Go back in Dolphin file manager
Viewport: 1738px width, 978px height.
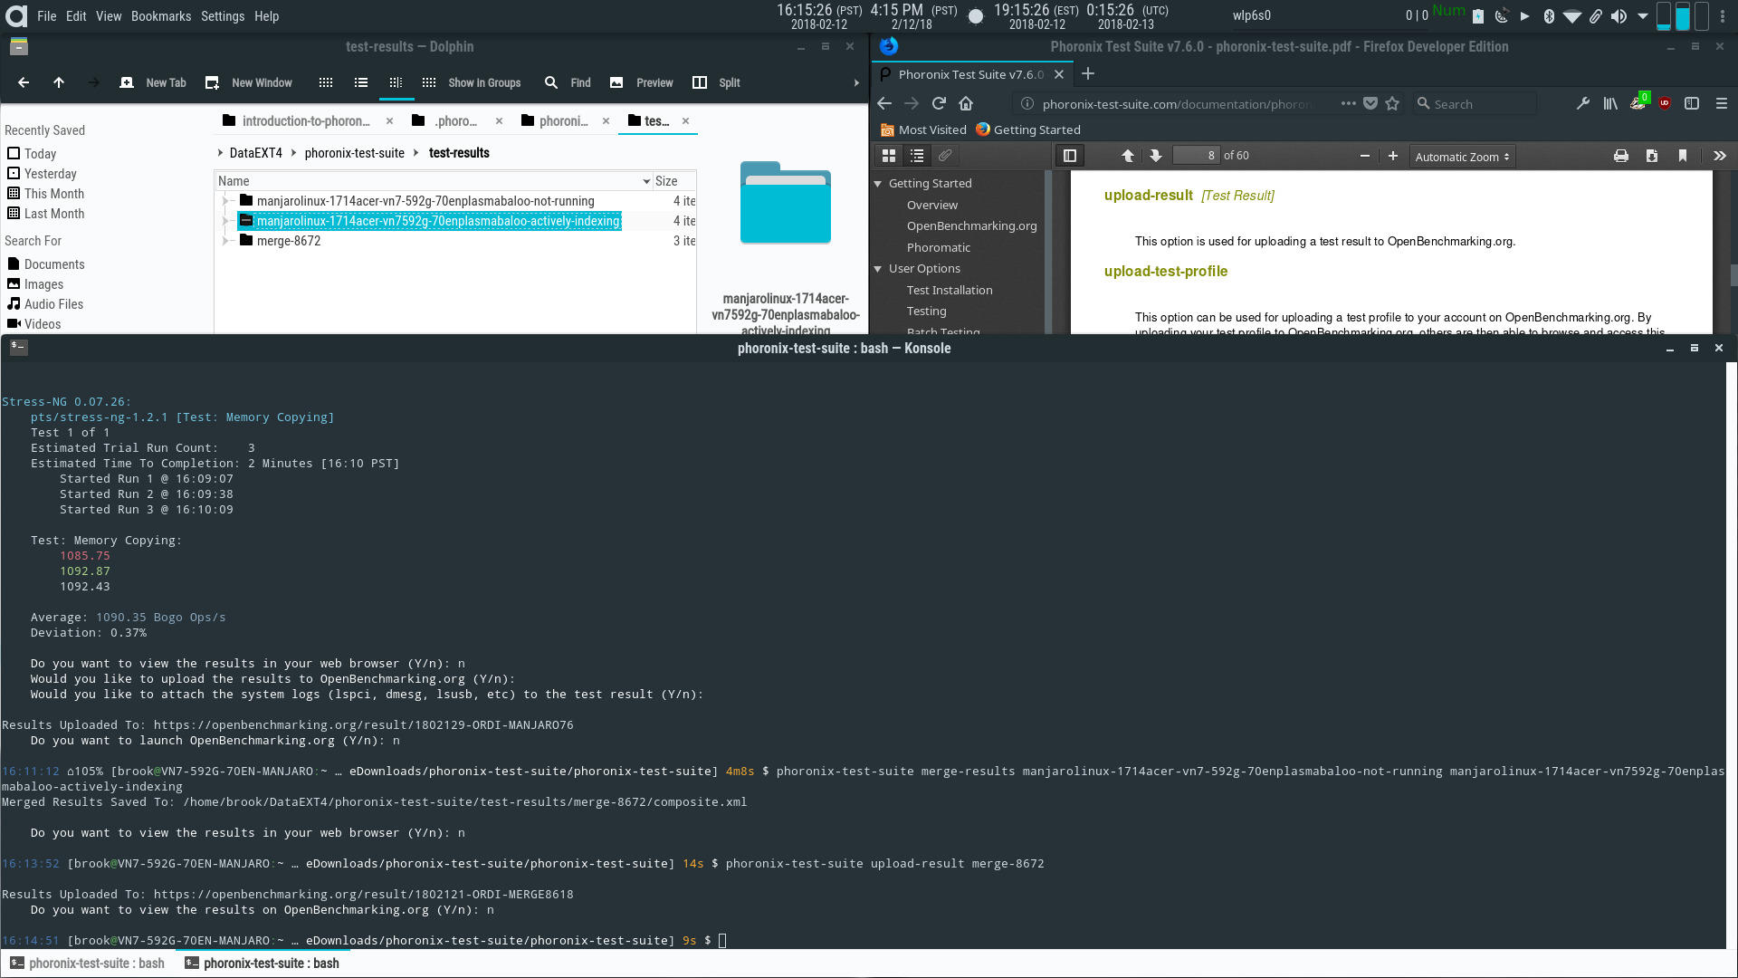tap(24, 82)
